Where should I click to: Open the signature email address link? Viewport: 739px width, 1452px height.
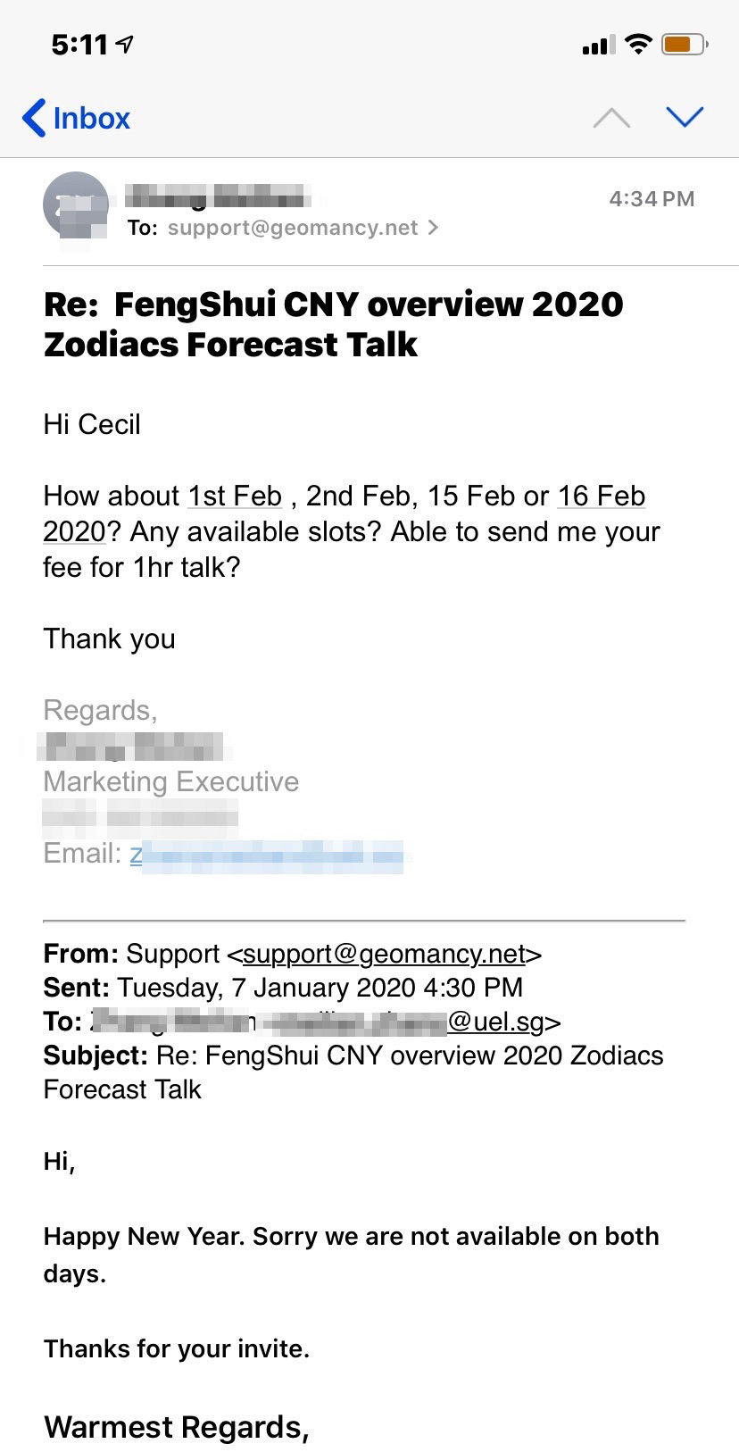(268, 855)
